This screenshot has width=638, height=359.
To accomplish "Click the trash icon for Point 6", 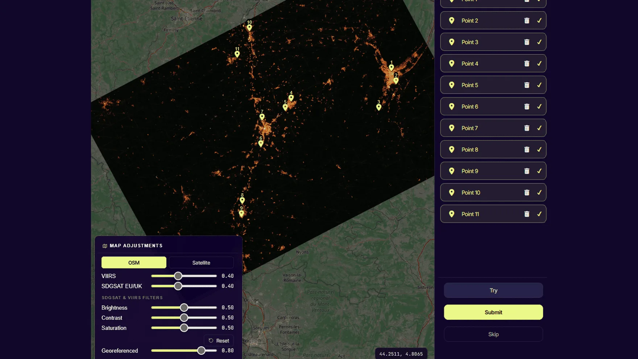I will coord(527,107).
